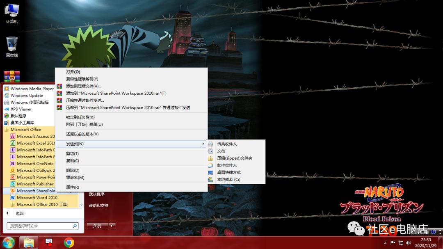Click the Windows Start orb
The image size is (443, 249).
tap(9, 242)
